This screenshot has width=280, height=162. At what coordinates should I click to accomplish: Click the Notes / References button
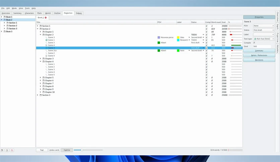pyautogui.click(x=259, y=55)
